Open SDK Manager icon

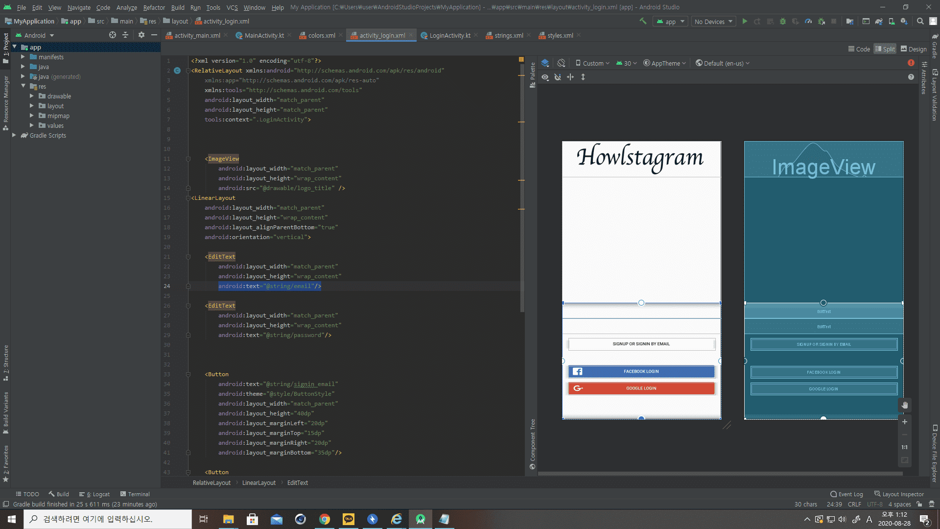tap(904, 22)
